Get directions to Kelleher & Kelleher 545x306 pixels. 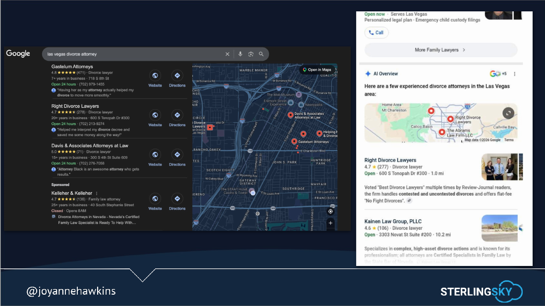(177, 198)
